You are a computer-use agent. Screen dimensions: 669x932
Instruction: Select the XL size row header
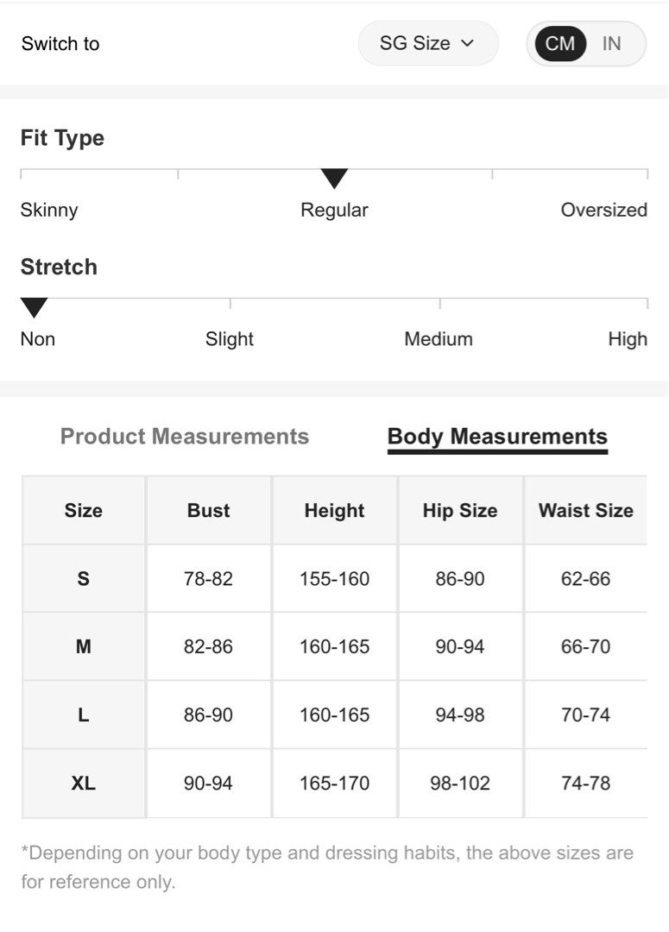[83, 783]
